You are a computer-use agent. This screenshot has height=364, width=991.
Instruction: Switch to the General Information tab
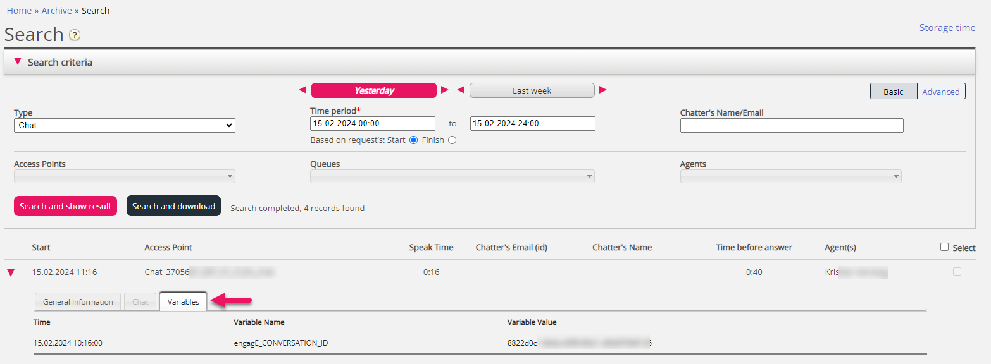click(x=78, y=302)
